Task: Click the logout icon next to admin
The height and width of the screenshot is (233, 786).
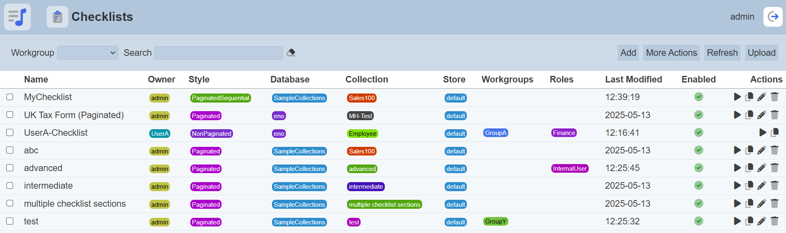Action: (773, 17)
